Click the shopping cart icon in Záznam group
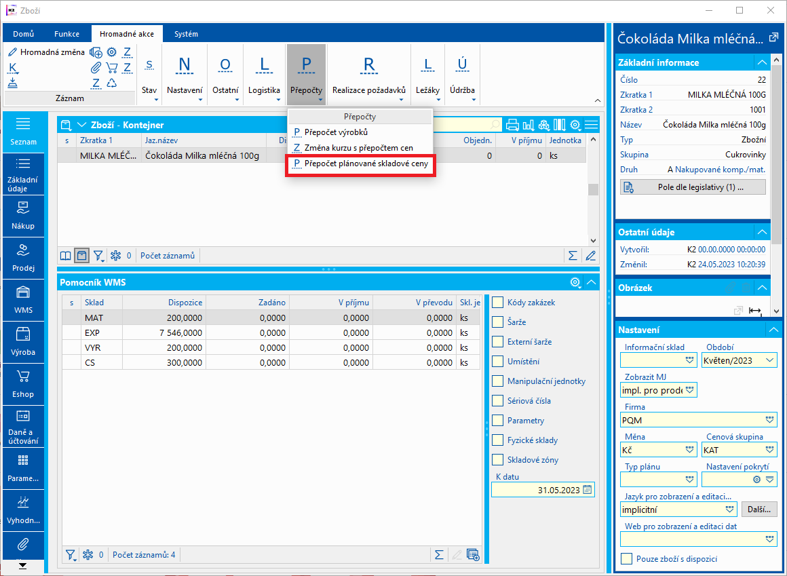Viewport: 787px width, 576px height. (x=111, y=67)
